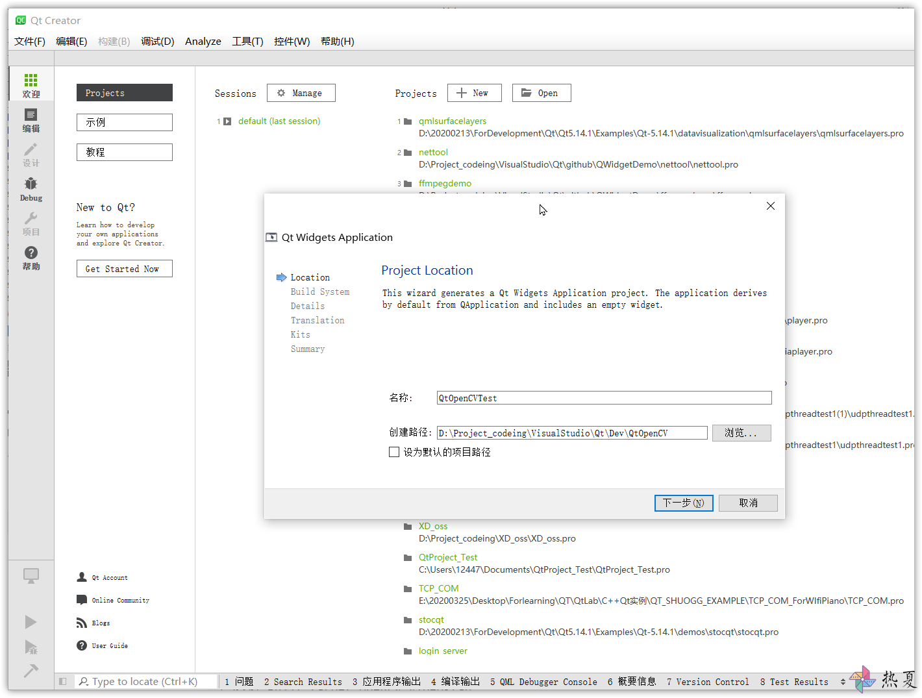Viewport: 922px width, 698px height.
Task: Open the 调试(D) menu
Action: tap(158, 42)
